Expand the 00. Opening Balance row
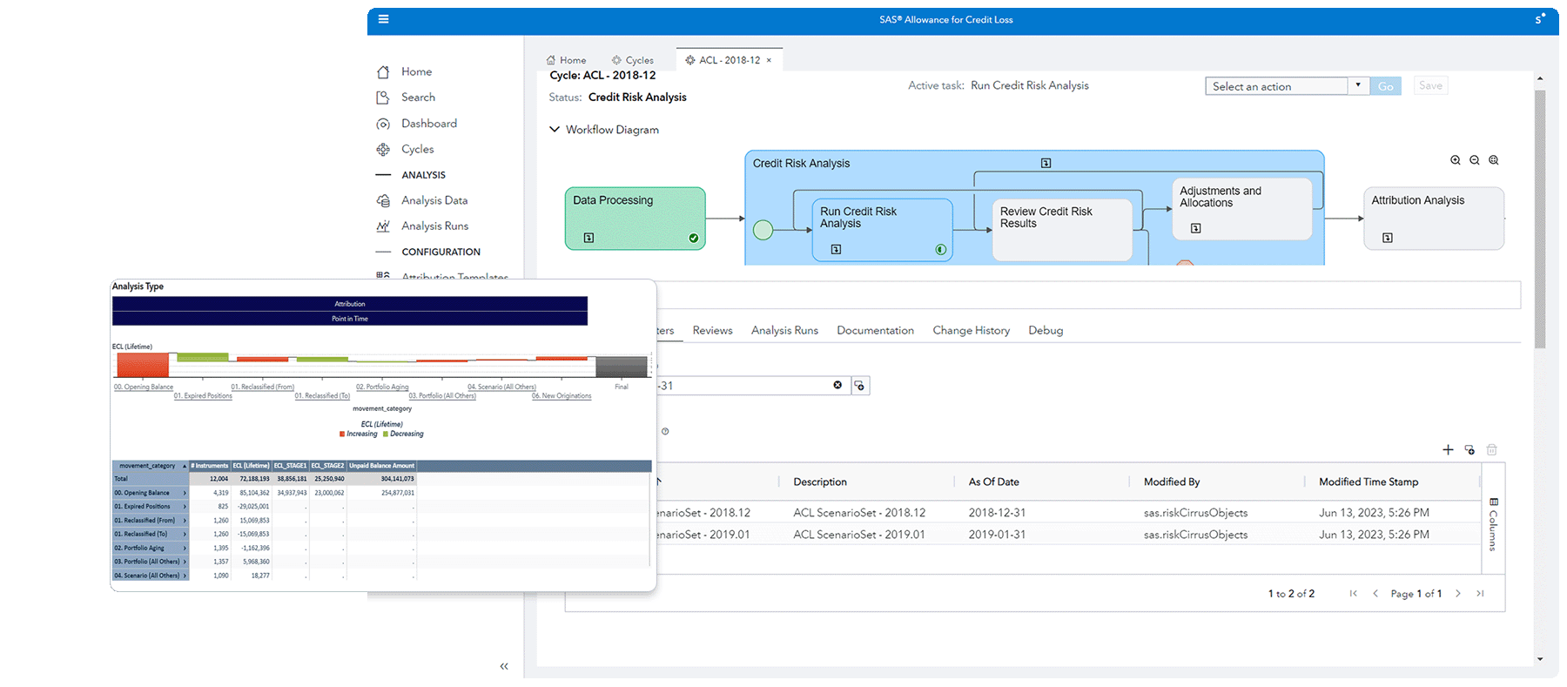1567x687 pixels. tap(185, 493)
